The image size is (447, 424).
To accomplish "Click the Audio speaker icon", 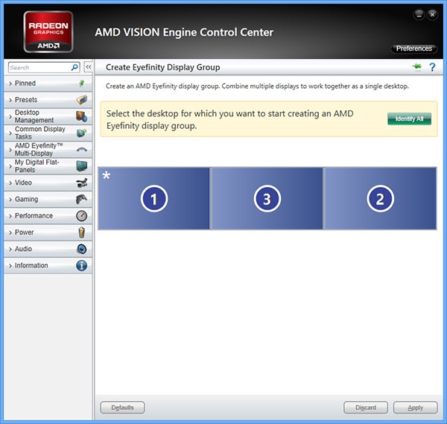I will coord(82,249).
